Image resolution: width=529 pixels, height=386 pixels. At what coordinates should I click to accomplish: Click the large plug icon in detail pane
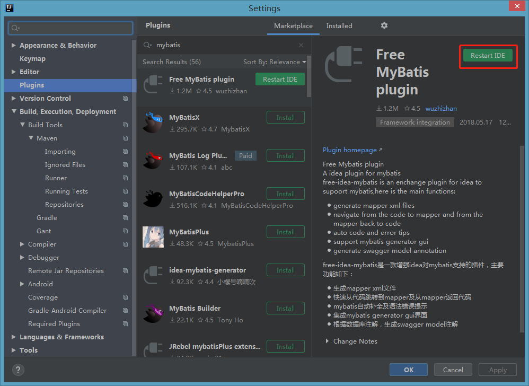pyautogui.click(x=343, y=65)
